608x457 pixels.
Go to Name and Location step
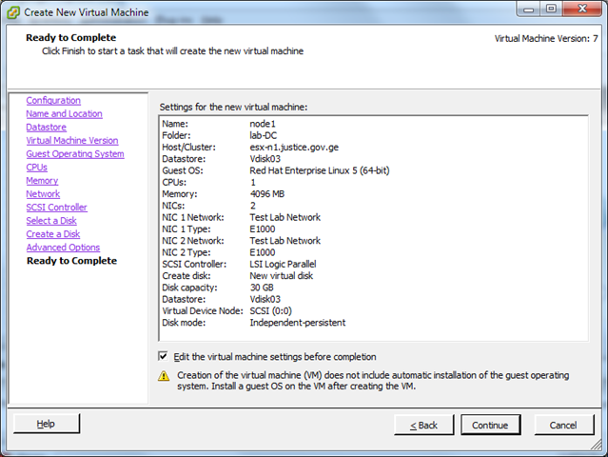(64, 113)
